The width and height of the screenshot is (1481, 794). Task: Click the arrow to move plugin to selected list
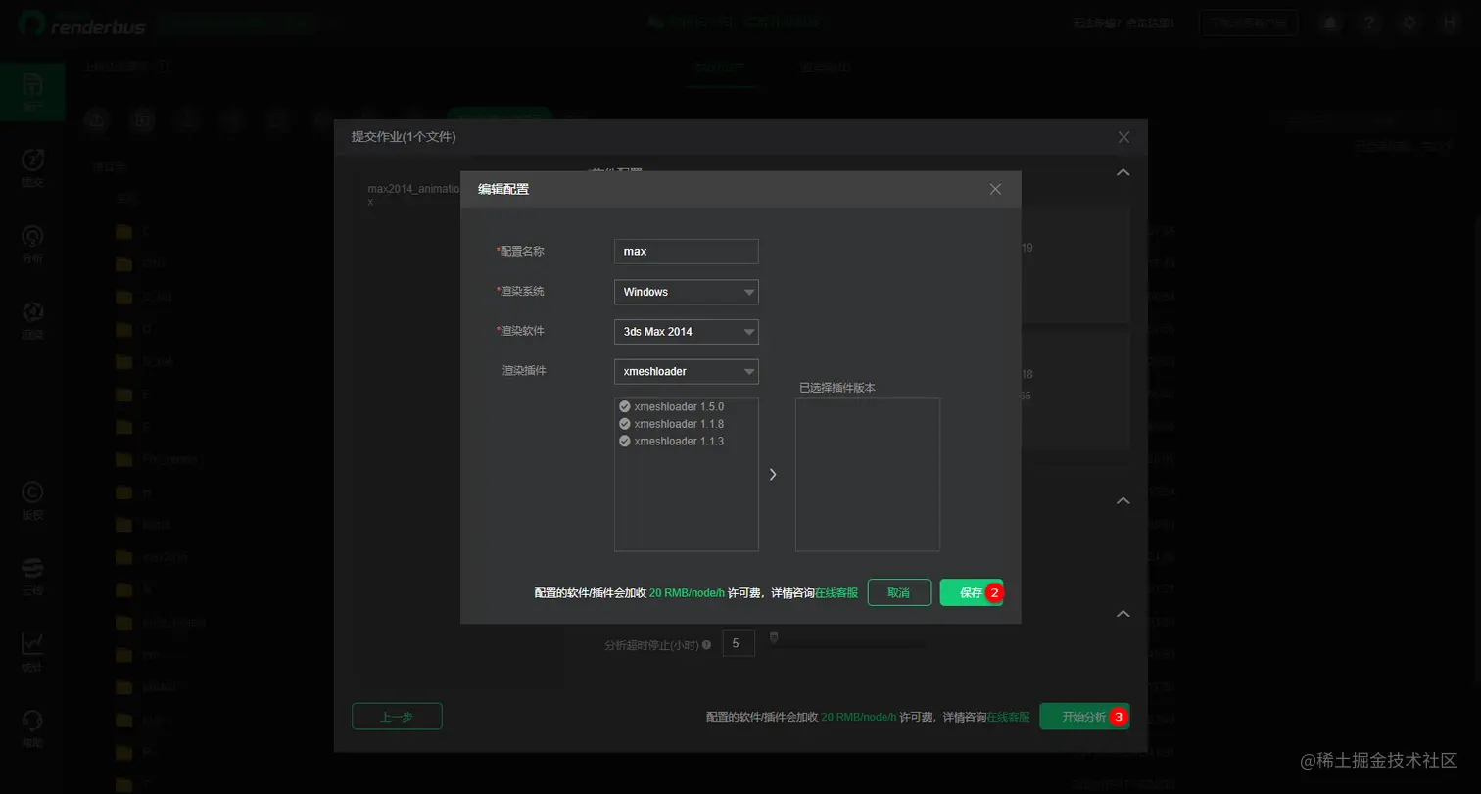(773, 474)
